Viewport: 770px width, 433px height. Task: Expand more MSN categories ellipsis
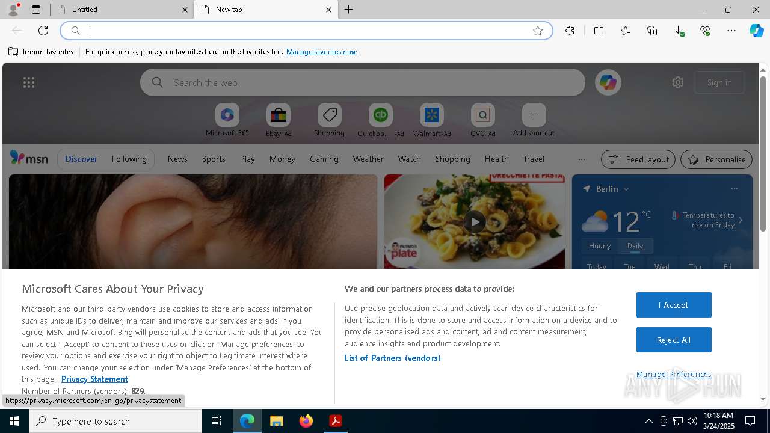click(x=581, y=159)
